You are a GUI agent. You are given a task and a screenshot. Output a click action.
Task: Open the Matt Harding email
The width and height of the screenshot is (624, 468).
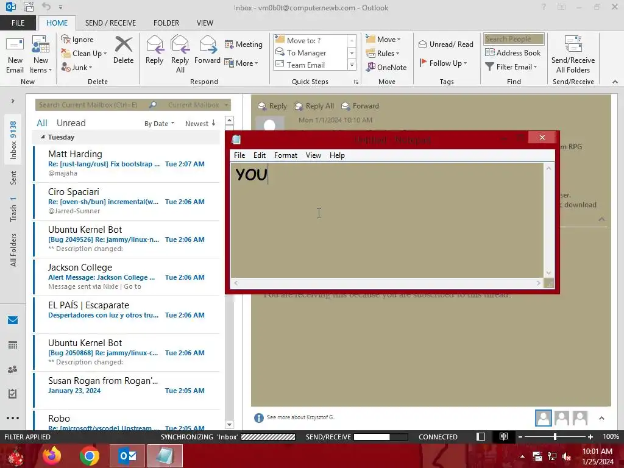click(x=127, y=163)
